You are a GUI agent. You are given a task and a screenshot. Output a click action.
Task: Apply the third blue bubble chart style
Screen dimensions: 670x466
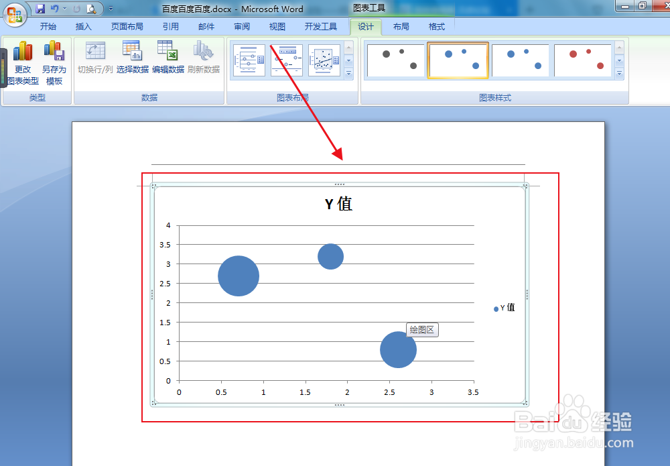click(x=520, y=60)
